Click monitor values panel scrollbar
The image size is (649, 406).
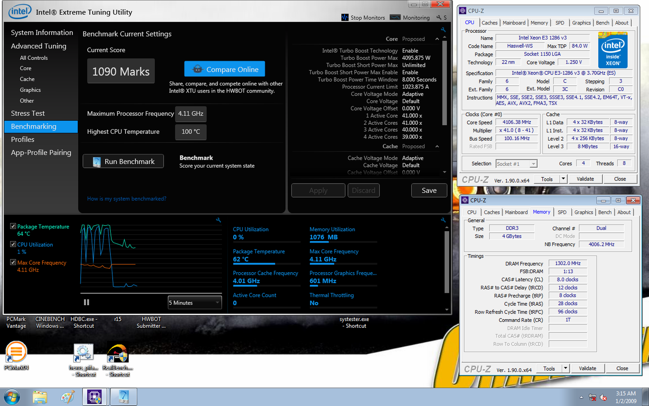[447, 262]
